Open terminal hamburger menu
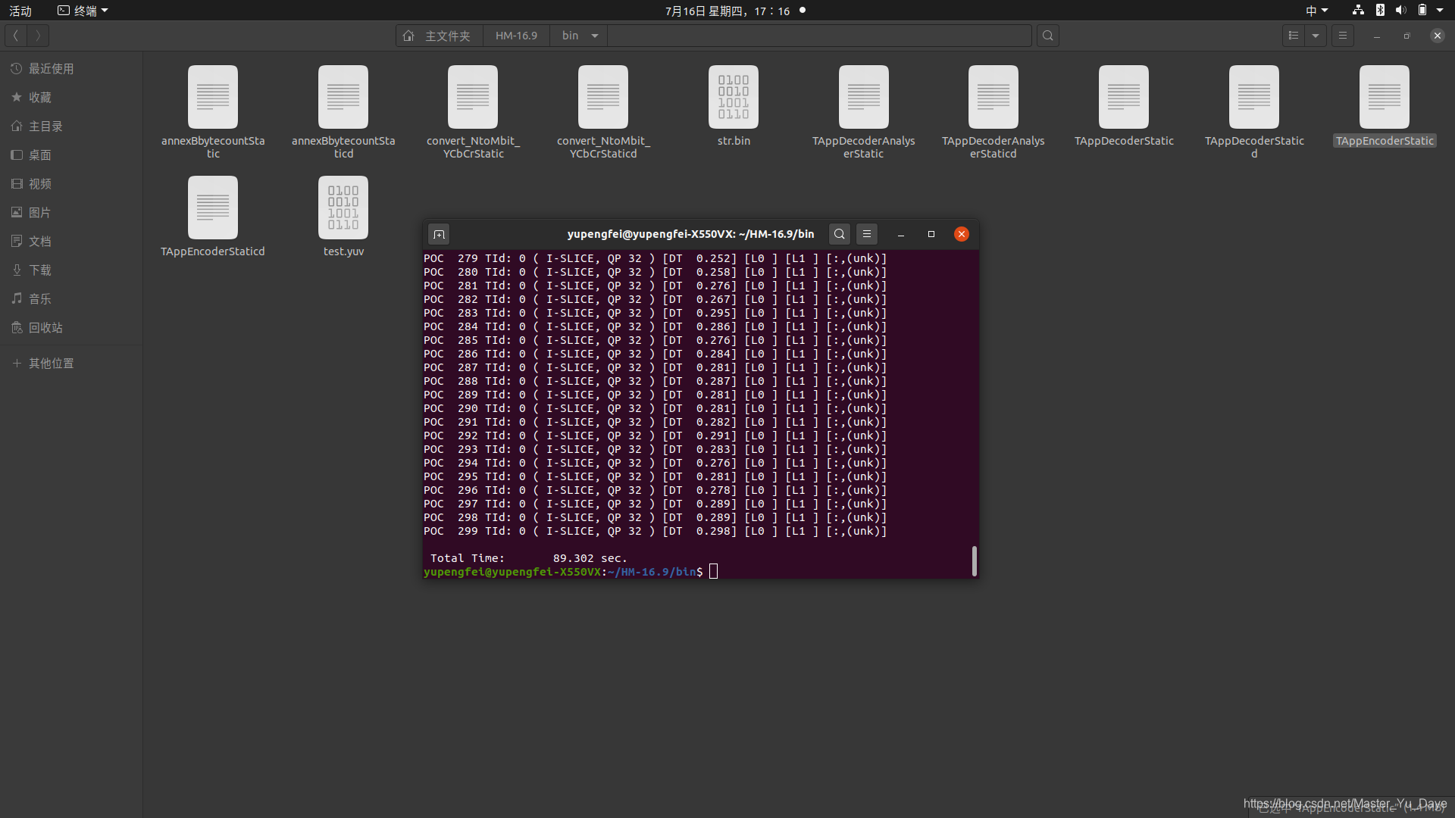 pos(867,234)
